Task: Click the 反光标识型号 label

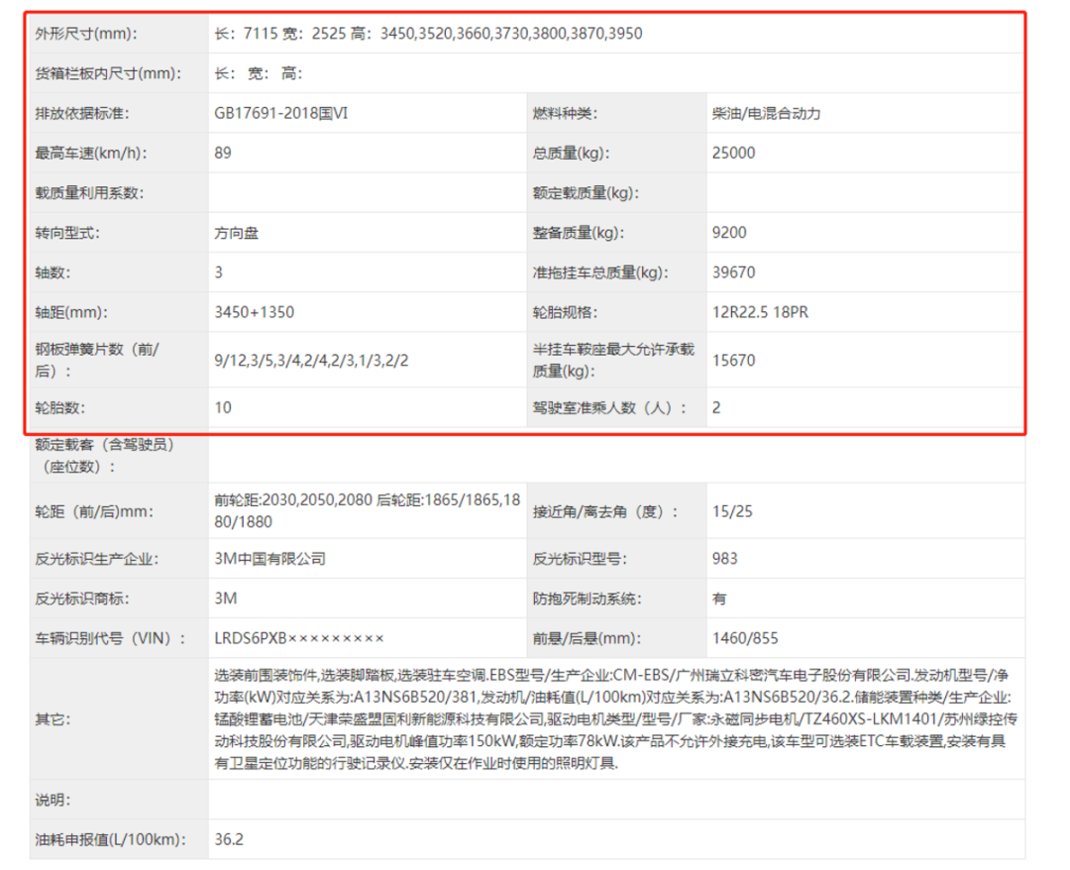Action: (x=580, y=559)
